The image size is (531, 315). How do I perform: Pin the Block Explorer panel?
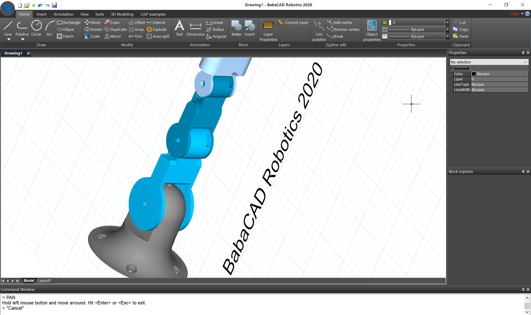(x=523, y=172)
